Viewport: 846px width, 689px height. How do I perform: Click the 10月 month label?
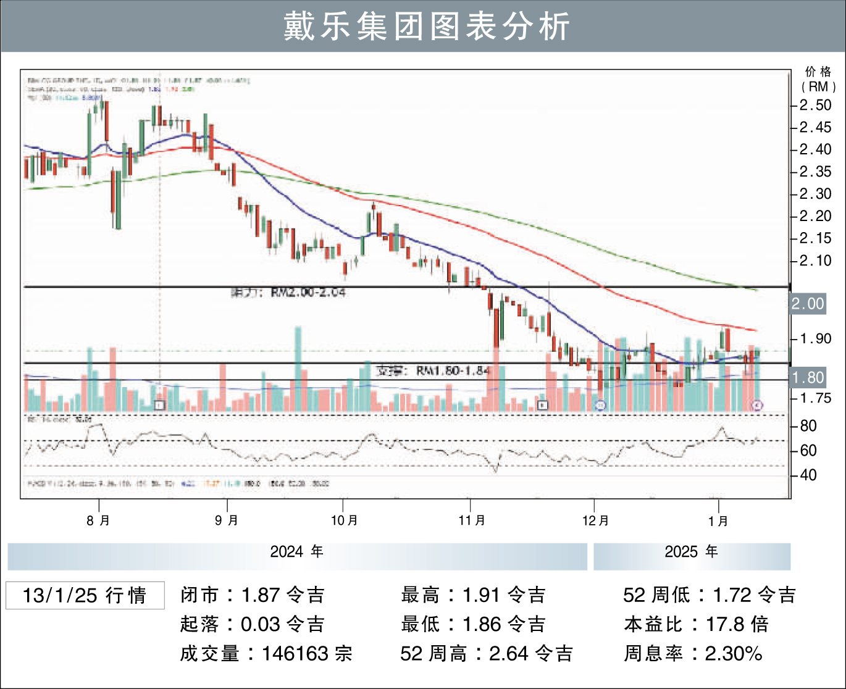(345, 520)
